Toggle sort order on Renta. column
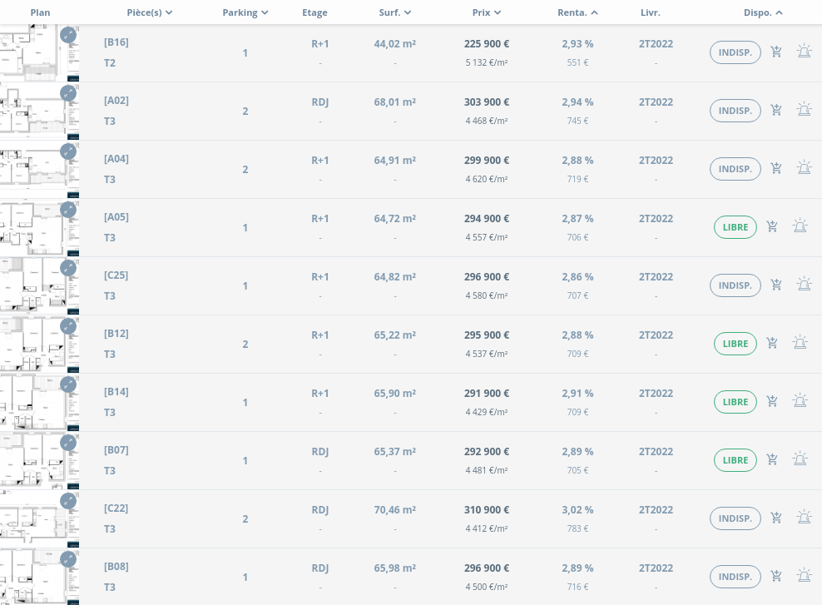Screen dimensions: 822x605 click(577, 12)
